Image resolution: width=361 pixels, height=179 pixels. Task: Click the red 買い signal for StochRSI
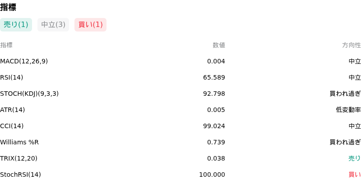click(x=355, y=175)
